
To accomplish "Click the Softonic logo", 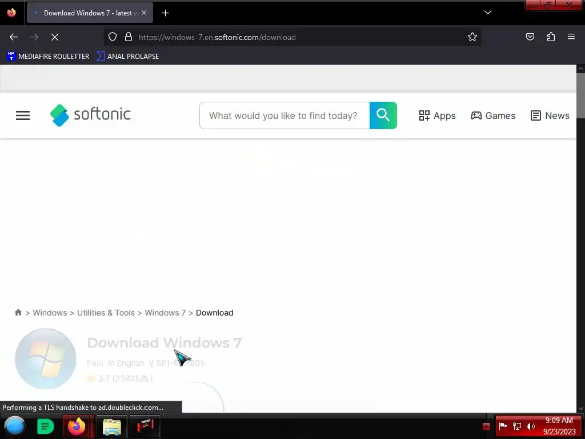I will click(90, 115).
